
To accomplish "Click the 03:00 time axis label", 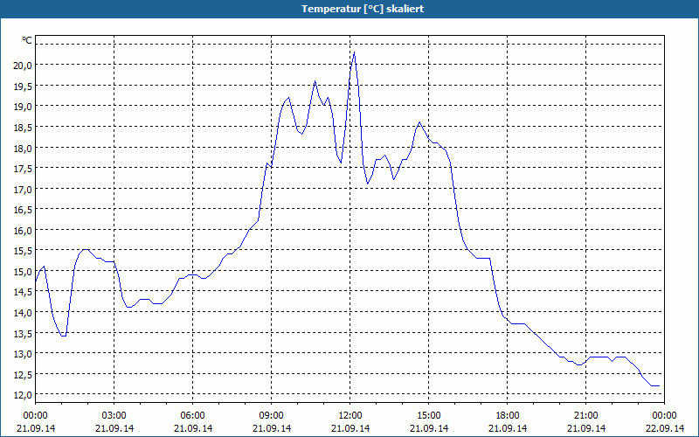I will click(x=114, y=416).
